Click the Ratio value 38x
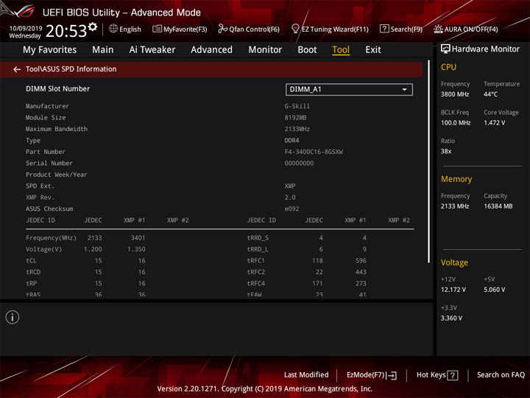The image size is (530, 398). pos(446,151)
